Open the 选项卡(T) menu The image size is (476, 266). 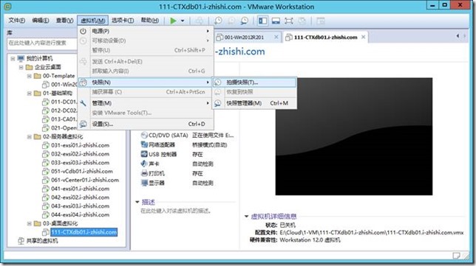123,21
